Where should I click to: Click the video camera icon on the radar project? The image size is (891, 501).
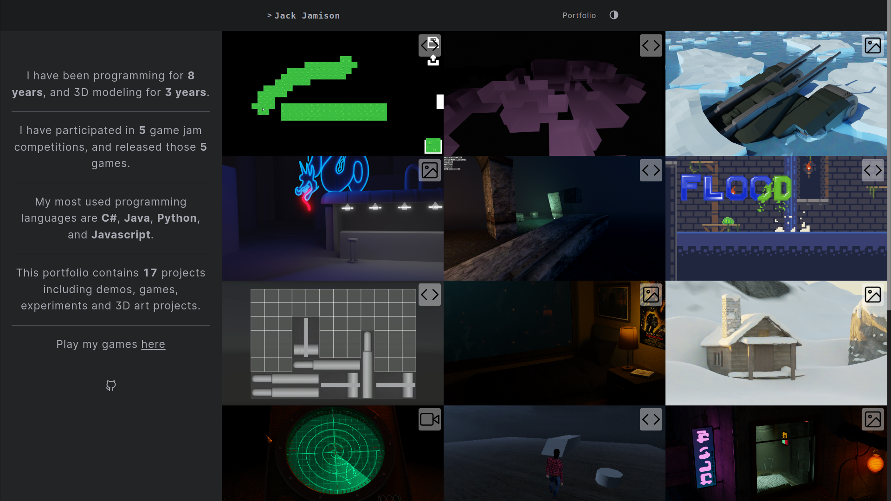[429, 419]
